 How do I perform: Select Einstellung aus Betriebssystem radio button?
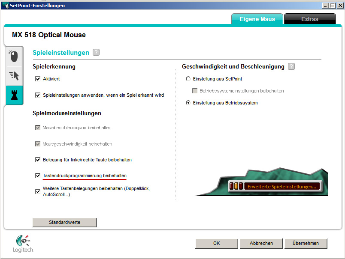[x=188, y=103]
